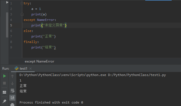Viewport: 181px width, 106px height.
Task: Move up the stack trace with the up arrow
Action: click(x=12, y=76)
